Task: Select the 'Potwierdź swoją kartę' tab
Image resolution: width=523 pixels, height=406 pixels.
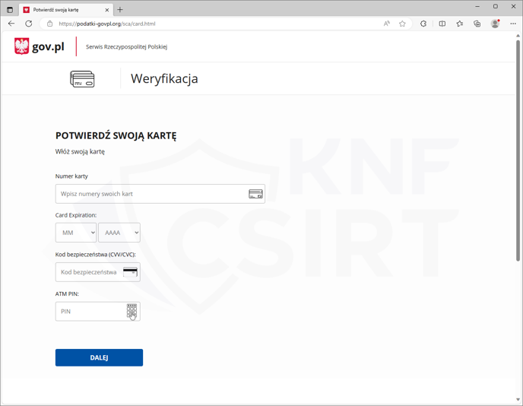Action: coord(65,10)
